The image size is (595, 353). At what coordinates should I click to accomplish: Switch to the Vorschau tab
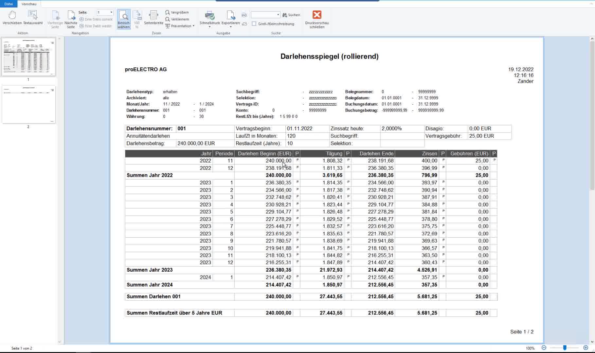(29, 4)
